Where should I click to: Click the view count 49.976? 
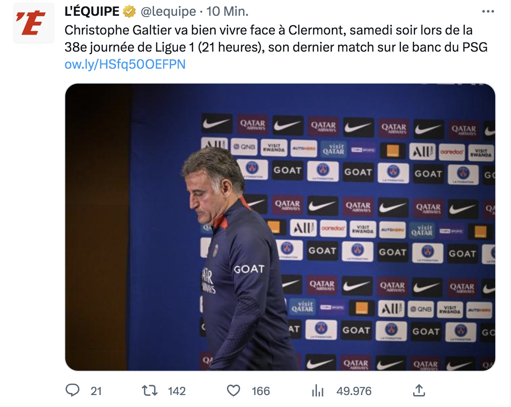(354, 391)
